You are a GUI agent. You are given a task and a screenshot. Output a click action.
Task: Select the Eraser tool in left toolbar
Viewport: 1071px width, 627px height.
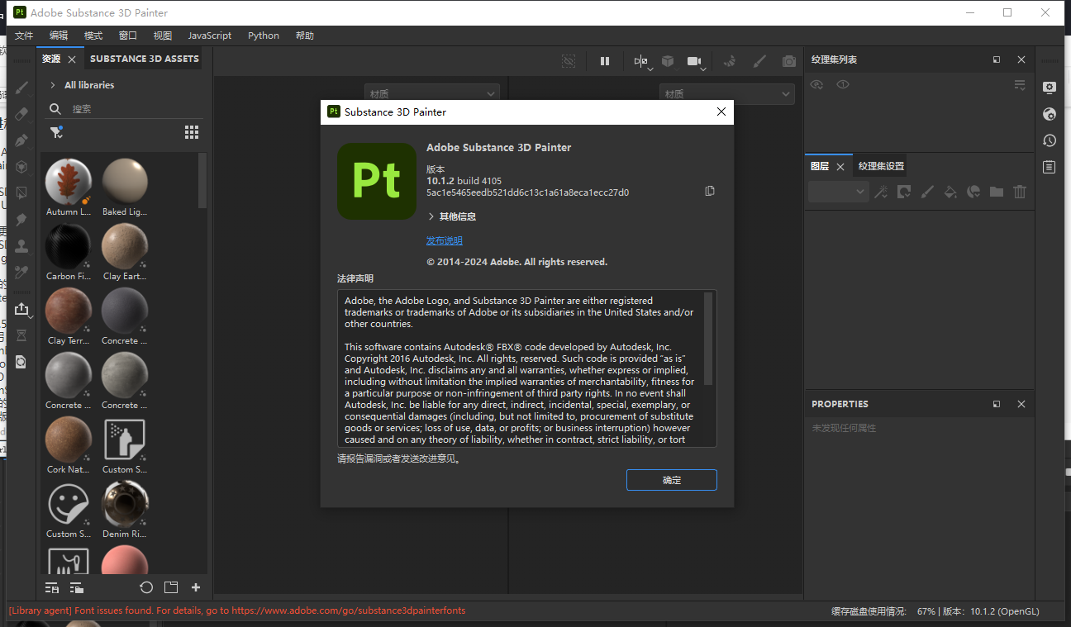(x=22, y=114)
